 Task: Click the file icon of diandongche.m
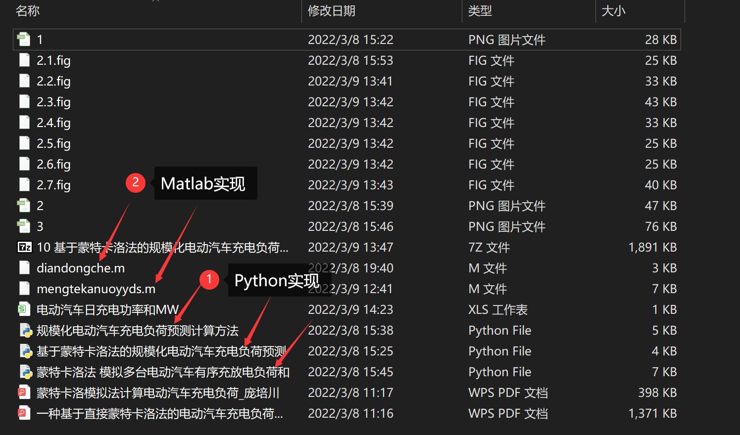23,268
